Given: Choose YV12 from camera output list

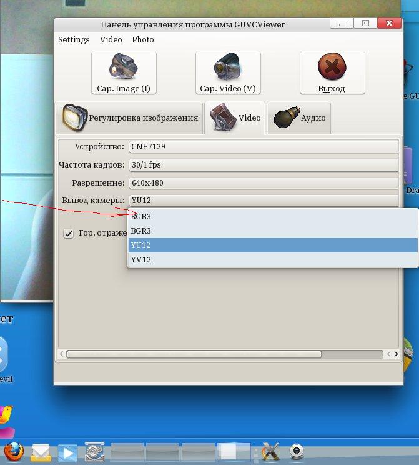Looking at the screenshot, I should point(273,260).
